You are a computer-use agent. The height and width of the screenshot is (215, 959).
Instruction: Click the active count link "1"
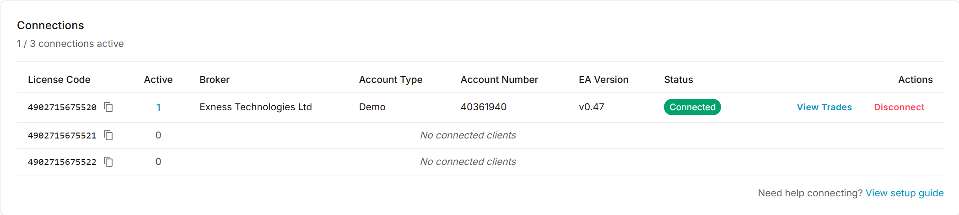coord(158,107)
